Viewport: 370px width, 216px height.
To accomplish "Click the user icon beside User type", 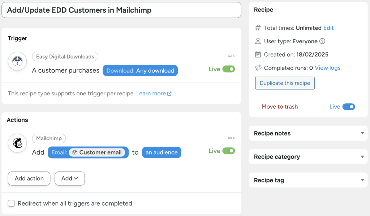I will [x=258, y=41].
